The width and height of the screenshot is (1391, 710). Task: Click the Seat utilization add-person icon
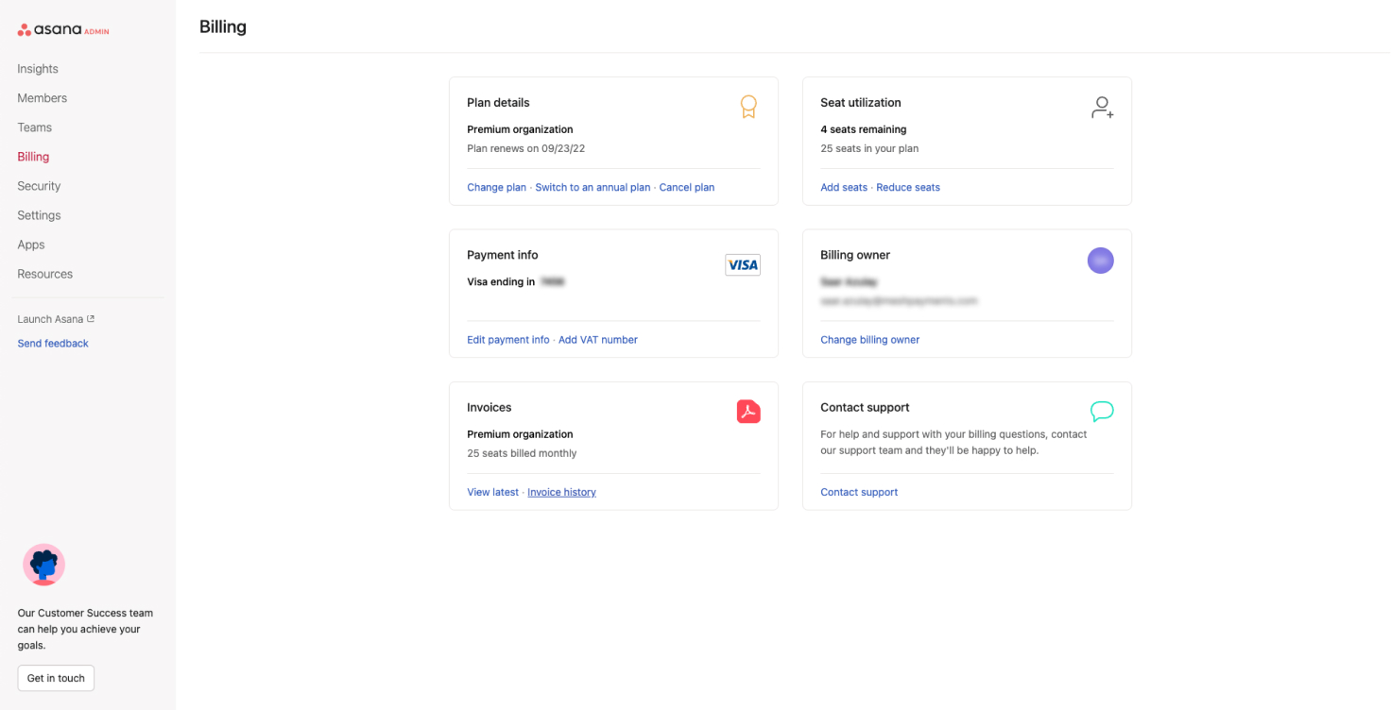[x=1102, y=108]
